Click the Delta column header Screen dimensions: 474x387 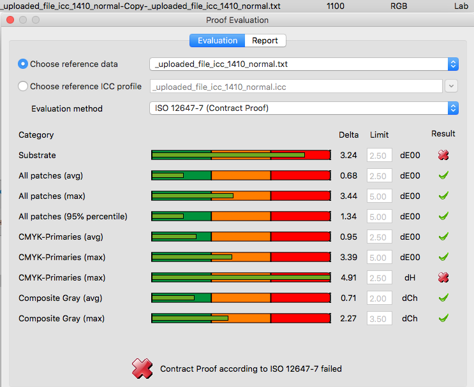[348, 135]
